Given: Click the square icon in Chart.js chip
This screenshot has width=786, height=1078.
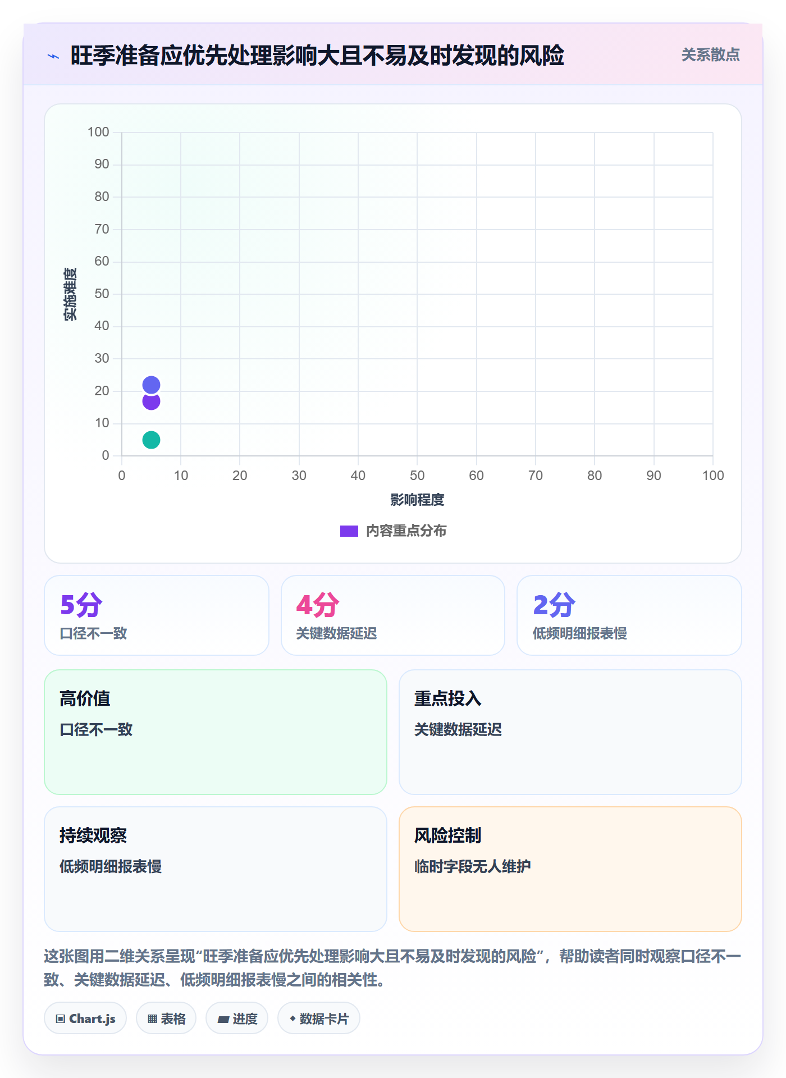Looking at the screenshot, I should [61, 1019].
